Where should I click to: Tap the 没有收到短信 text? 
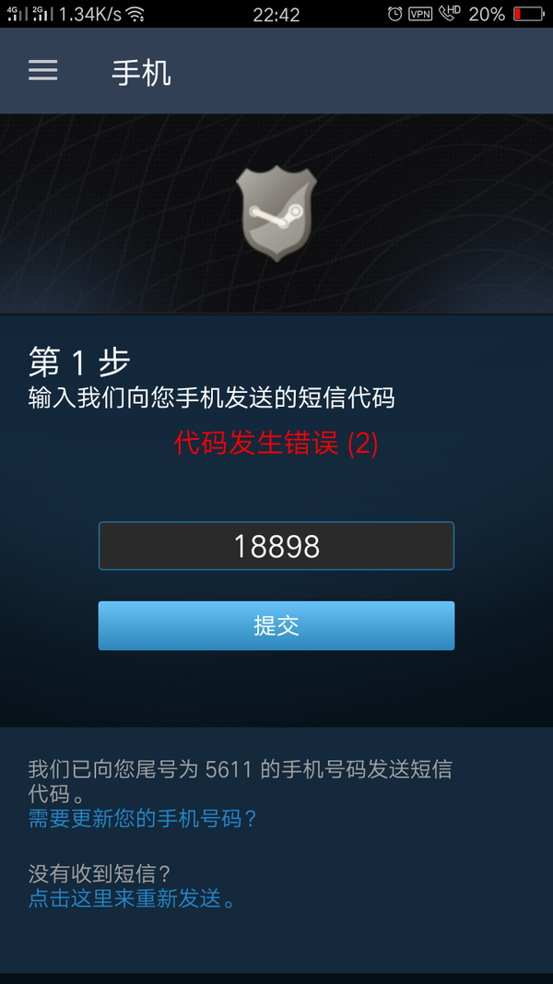100,873
